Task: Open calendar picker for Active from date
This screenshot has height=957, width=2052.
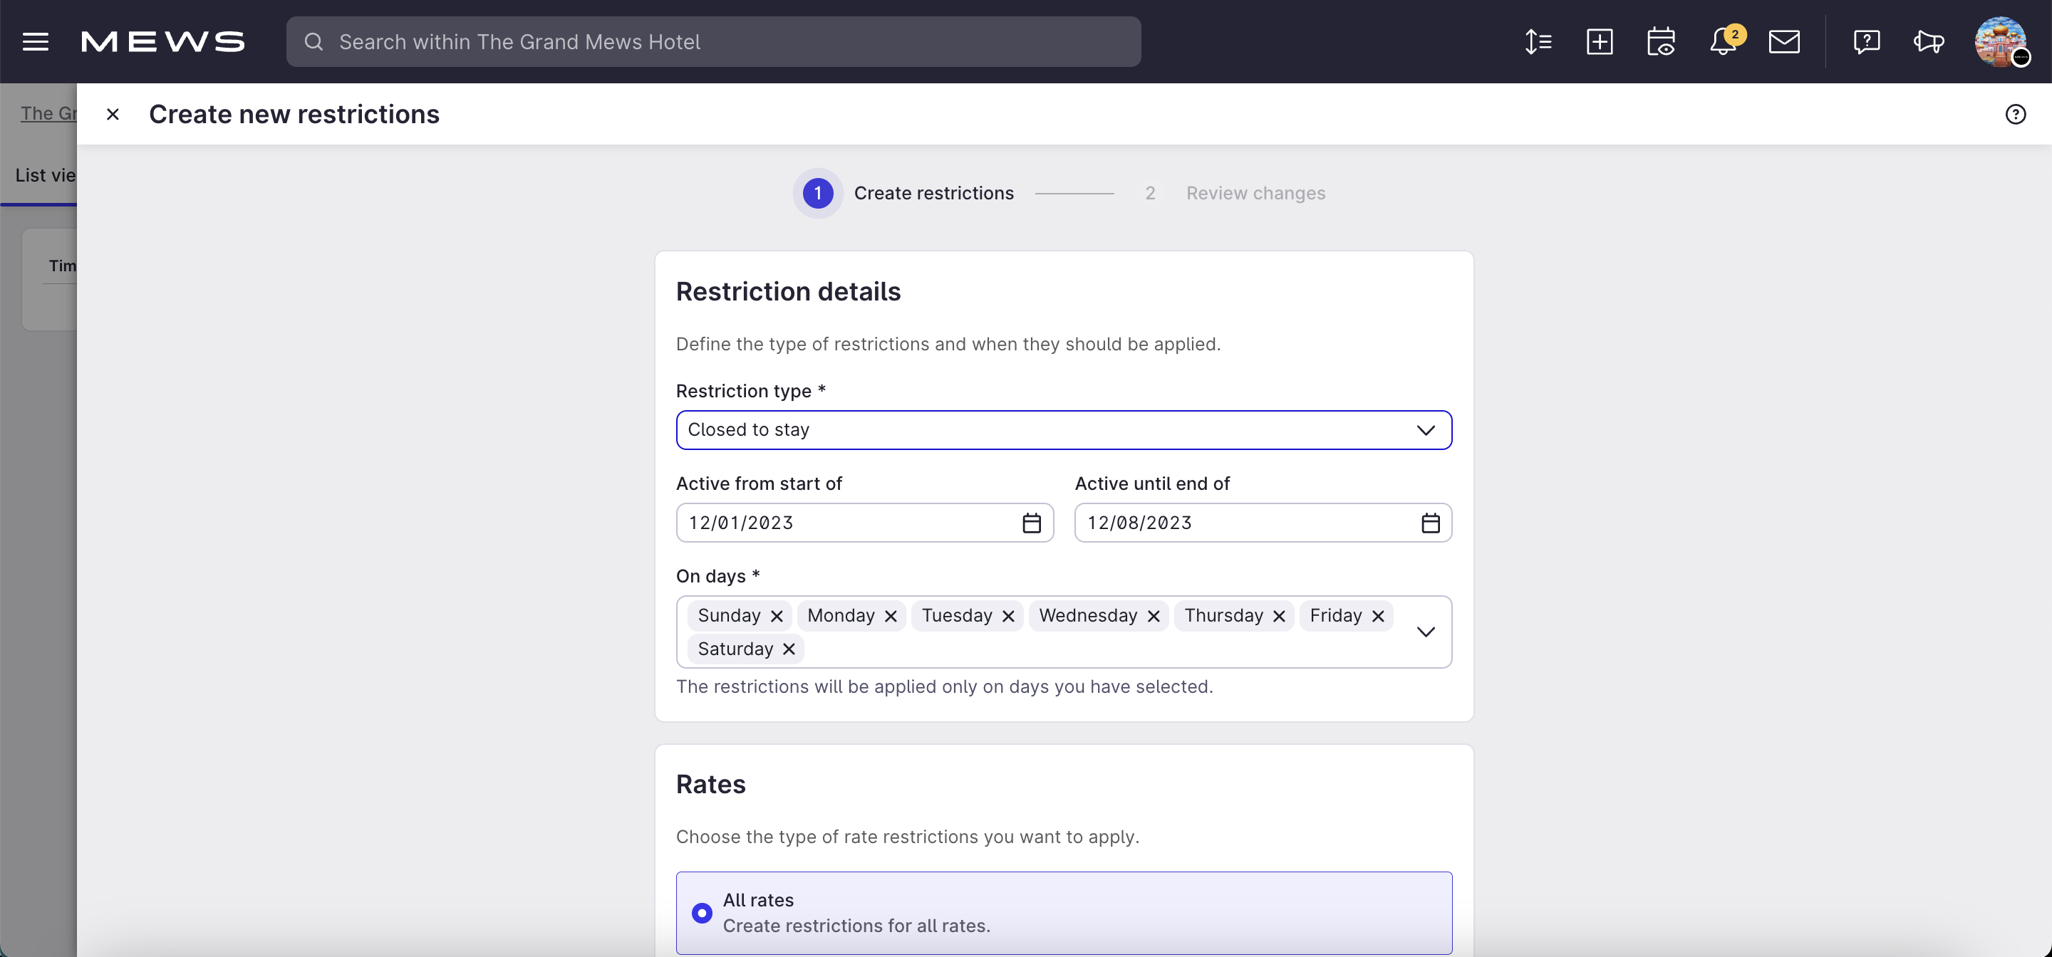Action: pos(1032,523)
